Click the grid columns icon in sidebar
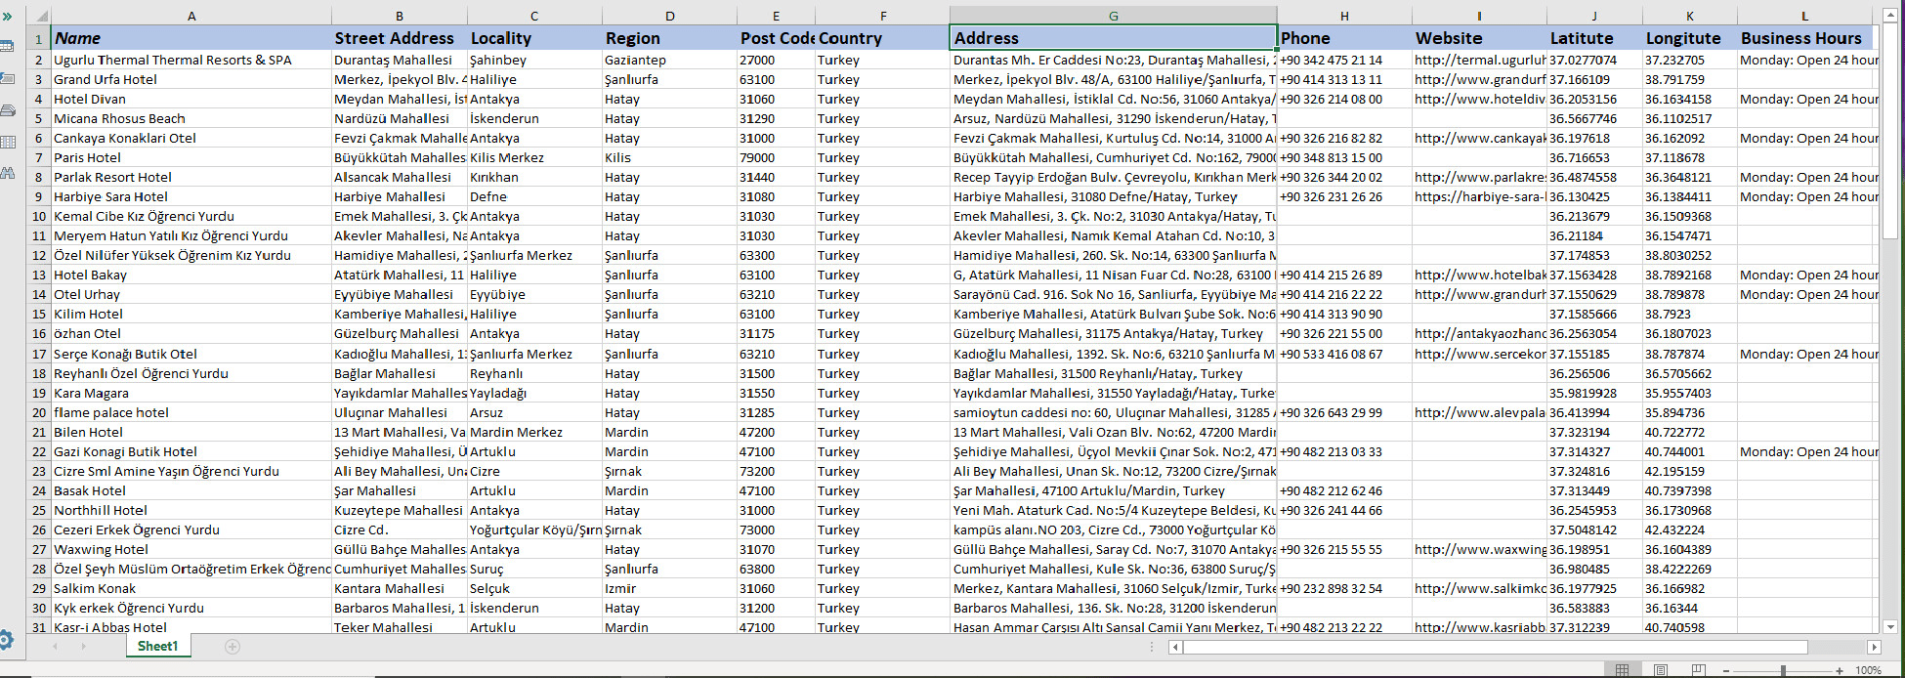 coord(8,142)
